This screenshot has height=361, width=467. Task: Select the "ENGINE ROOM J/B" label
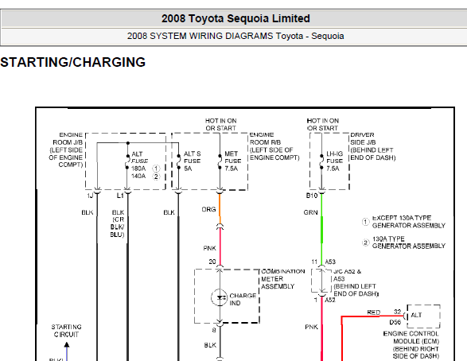click(x=66, y=150)
